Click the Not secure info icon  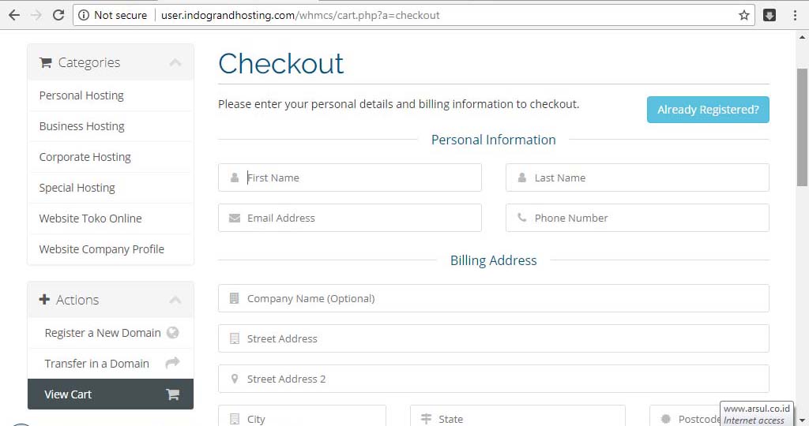84,15
